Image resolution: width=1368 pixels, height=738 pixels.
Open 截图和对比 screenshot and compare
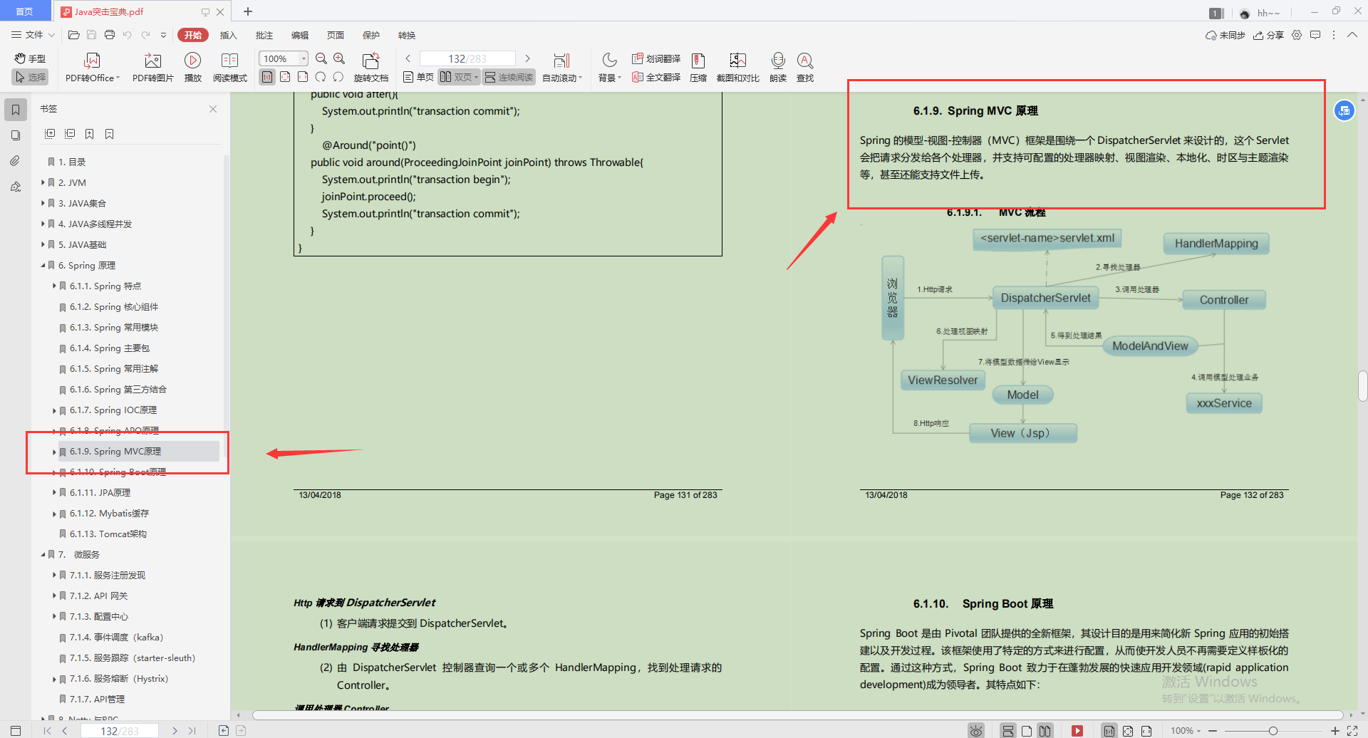(x=738, y=68)
